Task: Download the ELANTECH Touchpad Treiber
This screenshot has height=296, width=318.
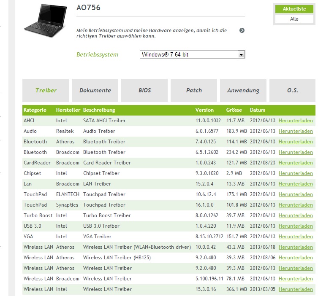Action: pyautogui.click(x=296, y=194)
